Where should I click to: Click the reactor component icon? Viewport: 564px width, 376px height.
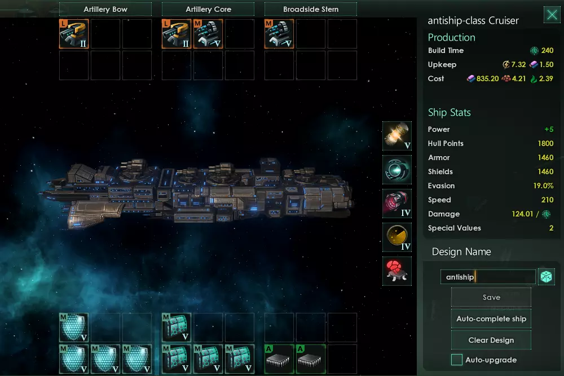(397, 136)
